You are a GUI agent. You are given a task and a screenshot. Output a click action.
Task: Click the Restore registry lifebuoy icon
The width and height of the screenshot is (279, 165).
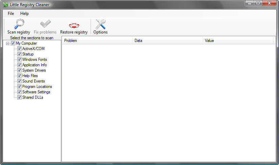[x=74, y=25]
